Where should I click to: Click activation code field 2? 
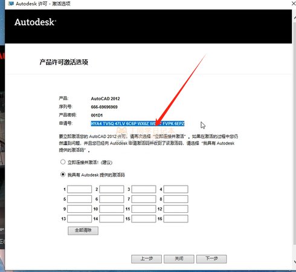[112, 189]
